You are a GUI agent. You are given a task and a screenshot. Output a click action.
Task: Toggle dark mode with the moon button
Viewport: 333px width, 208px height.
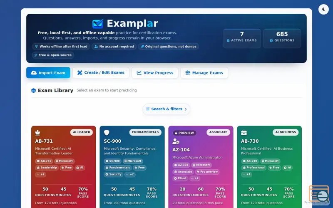pos(323,9)
